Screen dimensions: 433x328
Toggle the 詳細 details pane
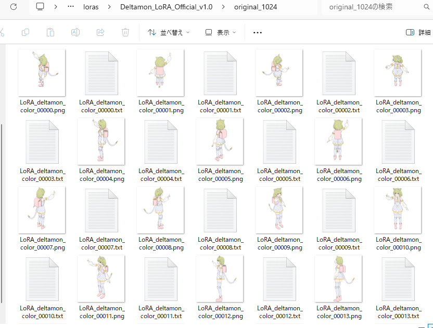tap(418, 33)
